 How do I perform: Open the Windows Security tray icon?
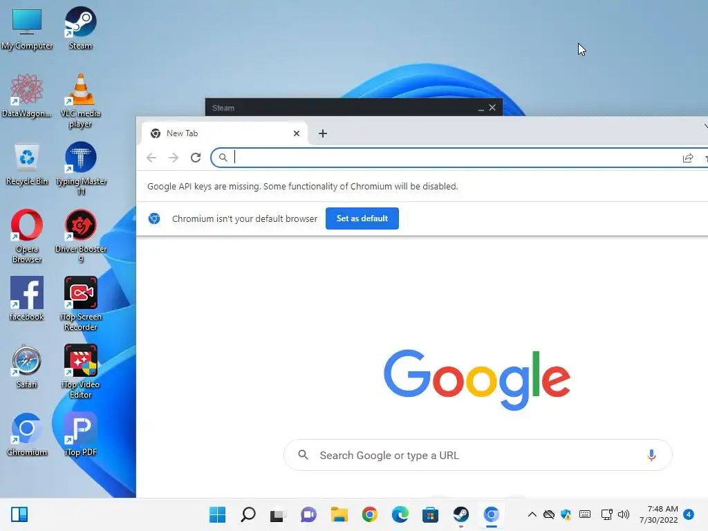pyautogui.click(x=566, y=514)
